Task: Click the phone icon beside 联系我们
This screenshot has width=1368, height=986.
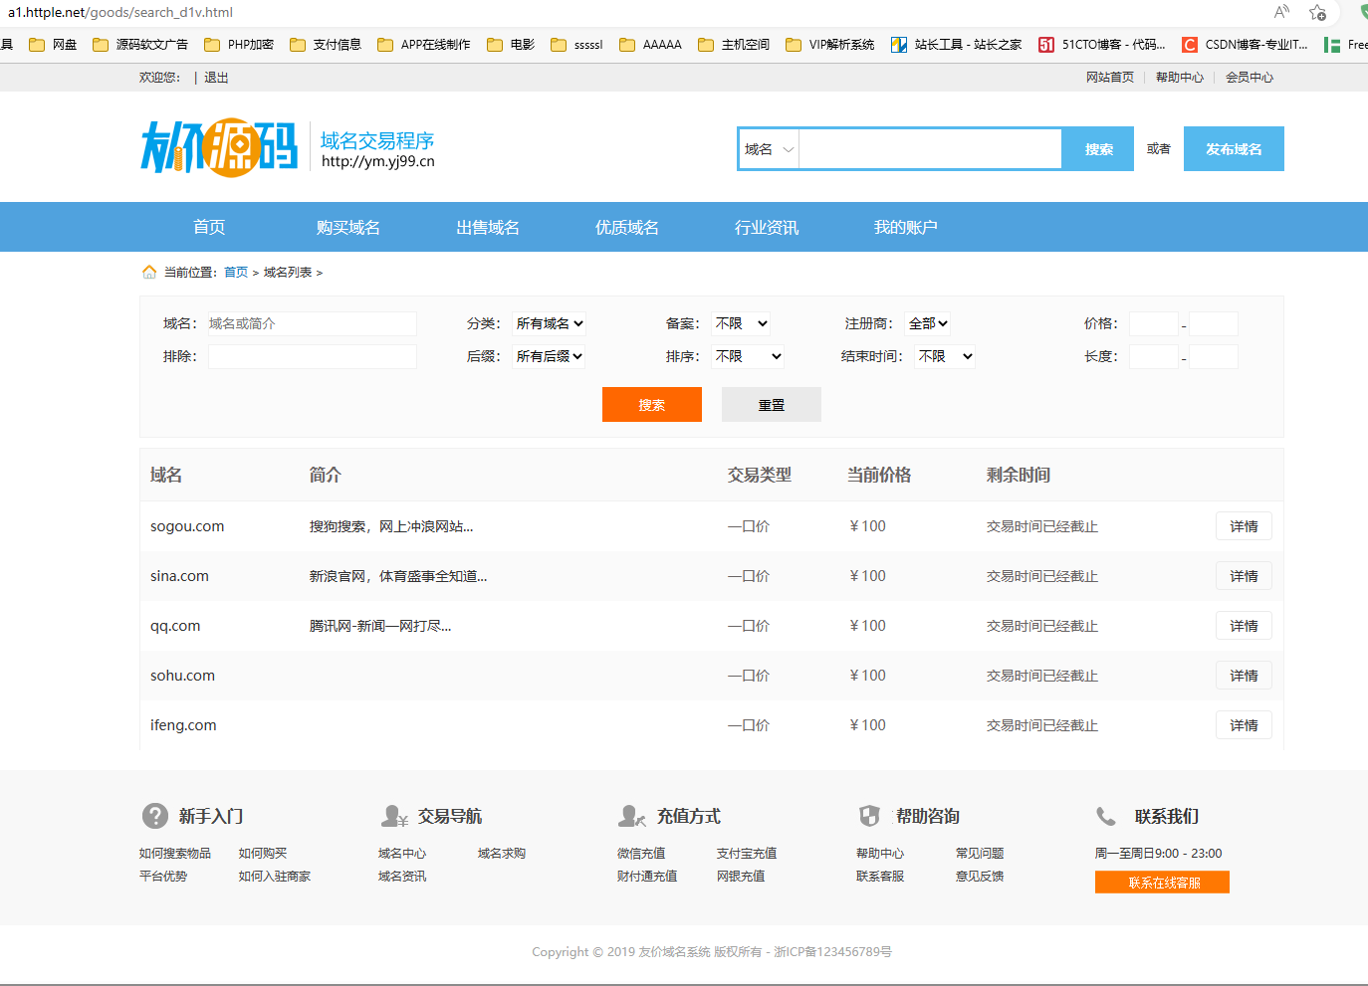Action: 1106,816
